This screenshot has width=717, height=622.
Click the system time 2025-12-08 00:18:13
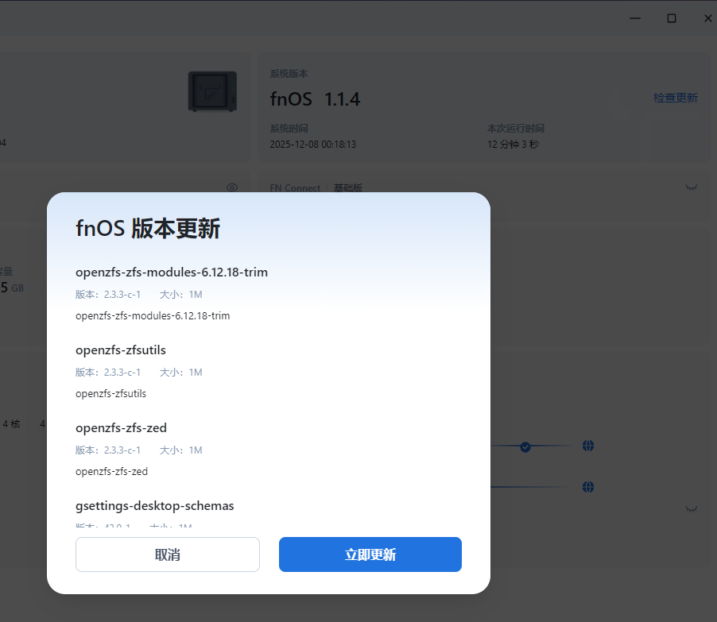(x=312, y=145)
